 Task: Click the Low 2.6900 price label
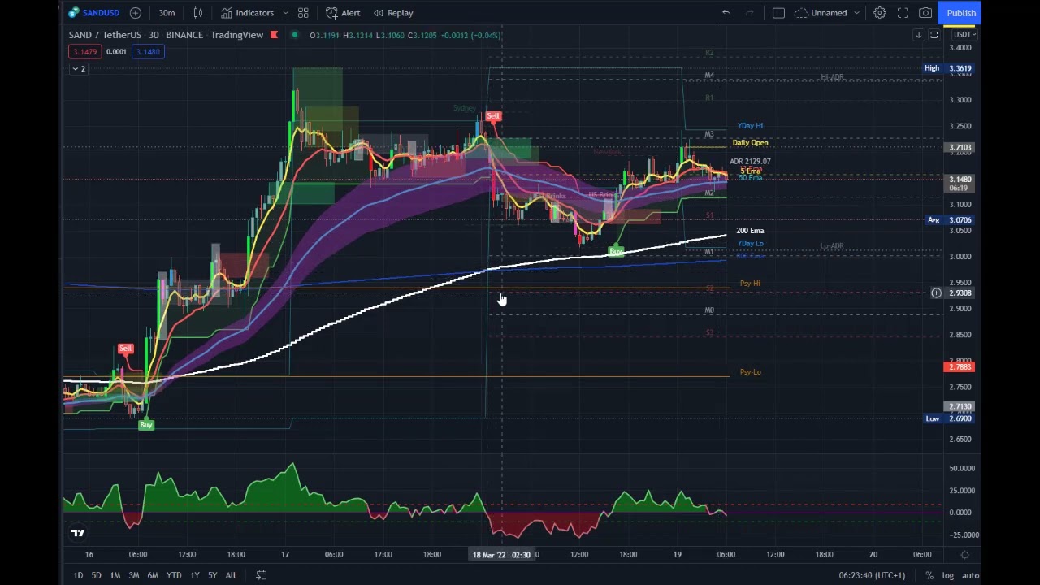[x=948, y=418]
